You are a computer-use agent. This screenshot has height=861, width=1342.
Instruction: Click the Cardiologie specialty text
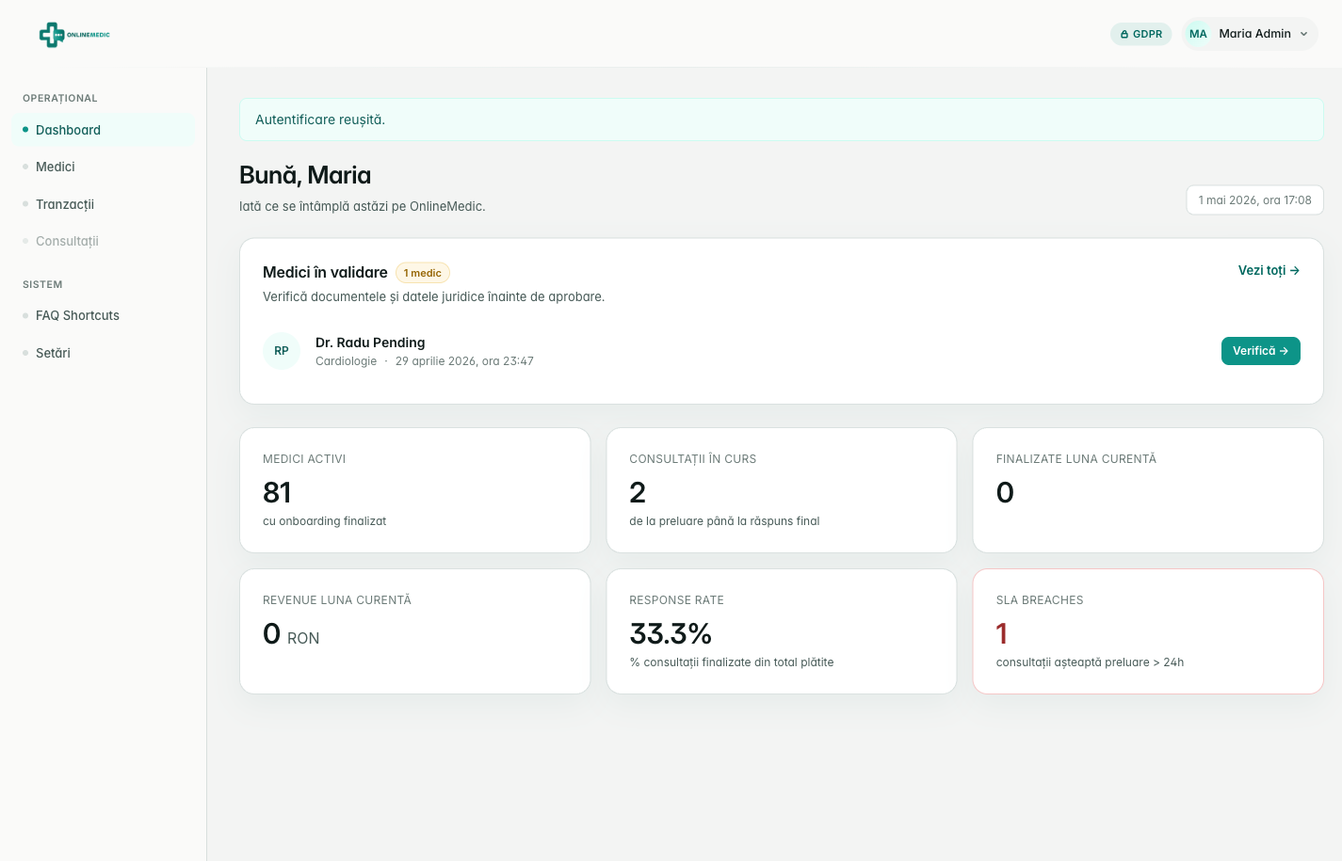(346, 361)
